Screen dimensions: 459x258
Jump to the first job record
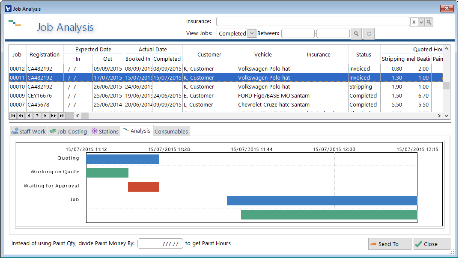(13, 116)
